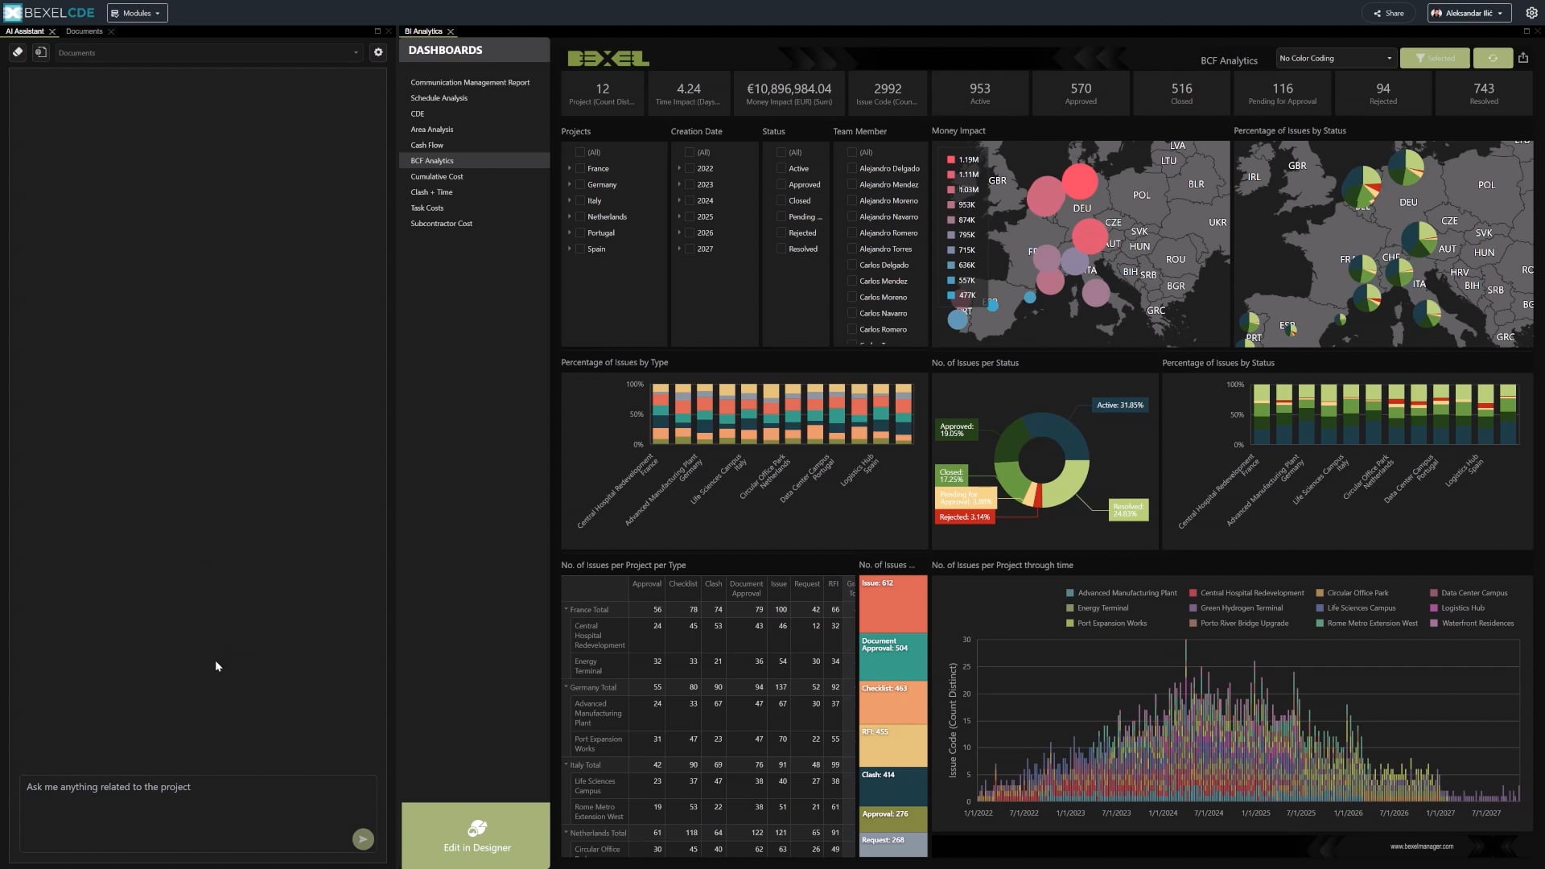Open the Aleksandar Ilić user menu
The width and height of the screenshot is (1545, 869).
(1469, 13)
